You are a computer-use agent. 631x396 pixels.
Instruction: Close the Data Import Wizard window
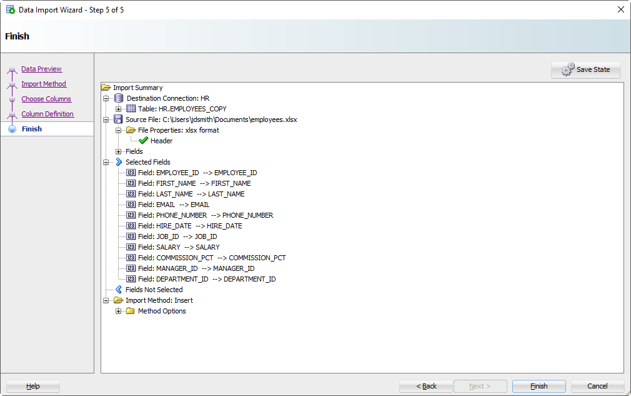[x=621, y=9]
